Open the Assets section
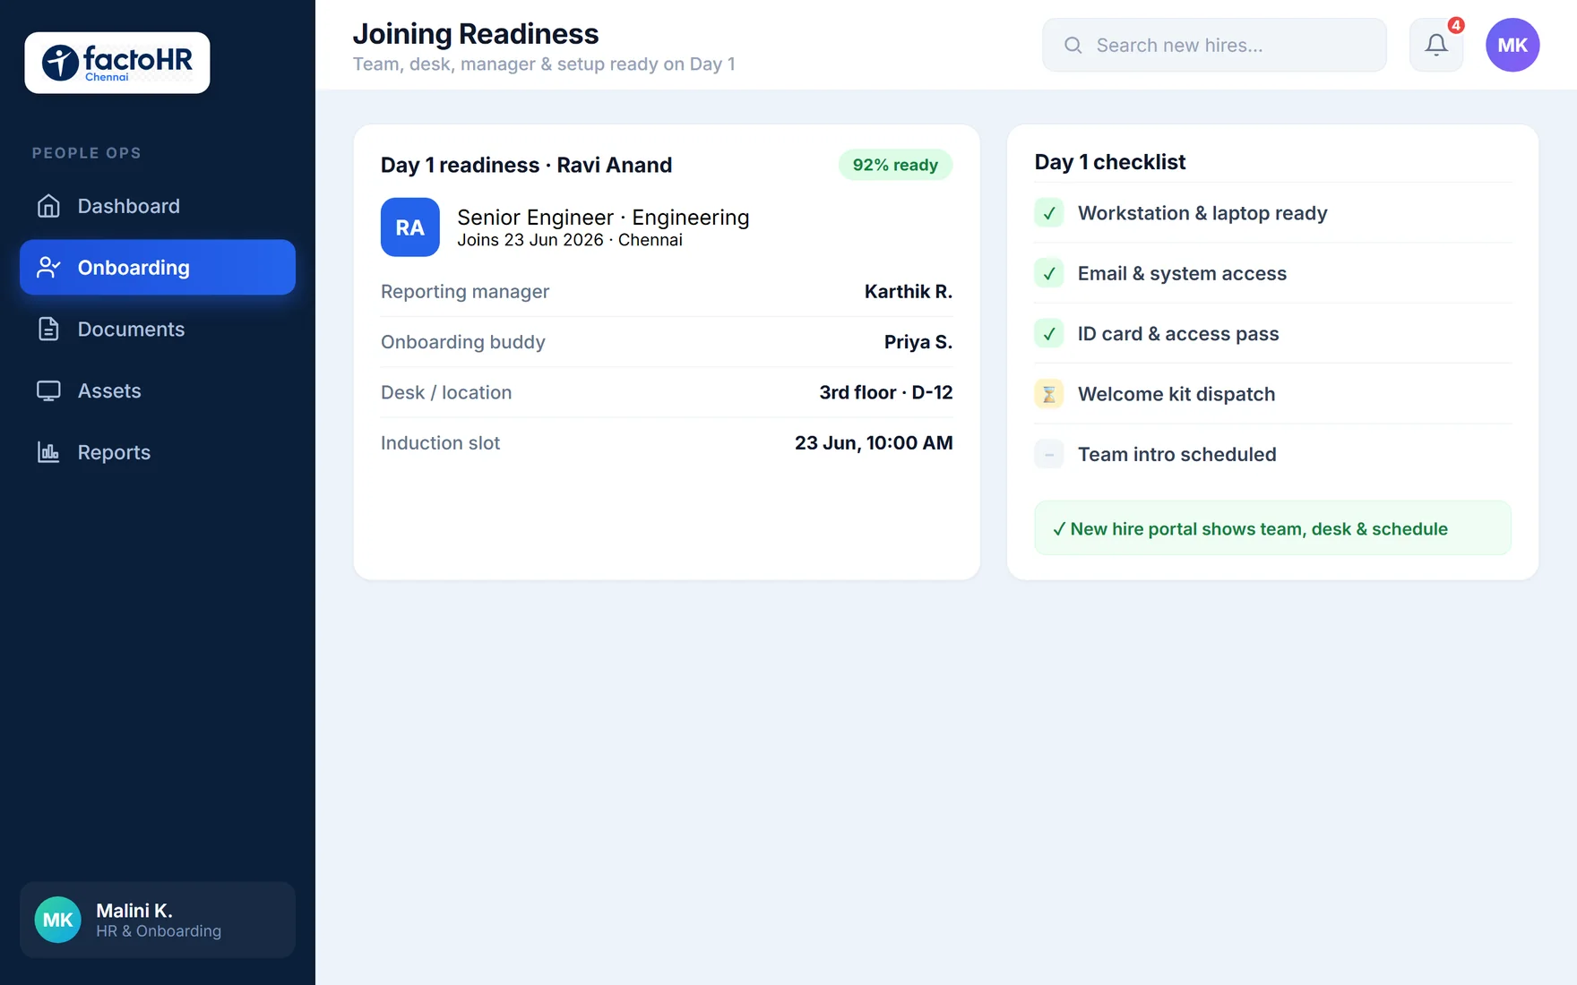 coord(158,390)
